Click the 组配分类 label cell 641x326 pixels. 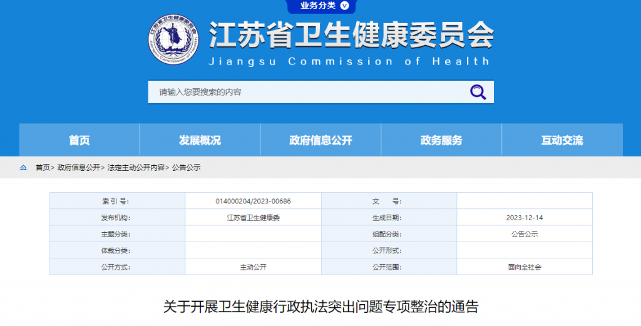click(389, 233)
